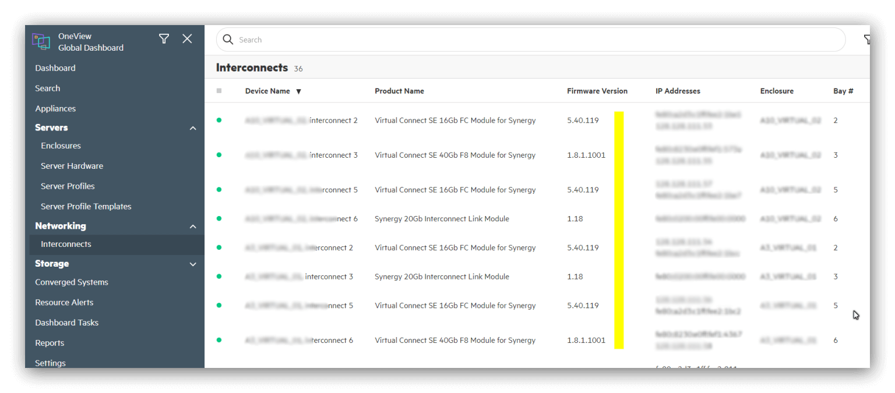The image size is (895, 393).
Task: Open the Device Name sort dropdown
Action: click(298, 91)
